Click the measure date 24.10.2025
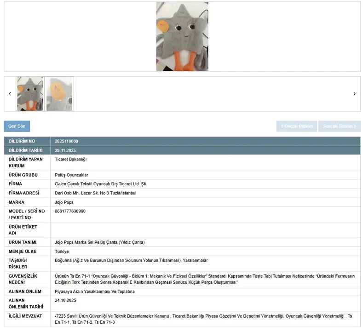363x331 pixels. tap(64, 301)
